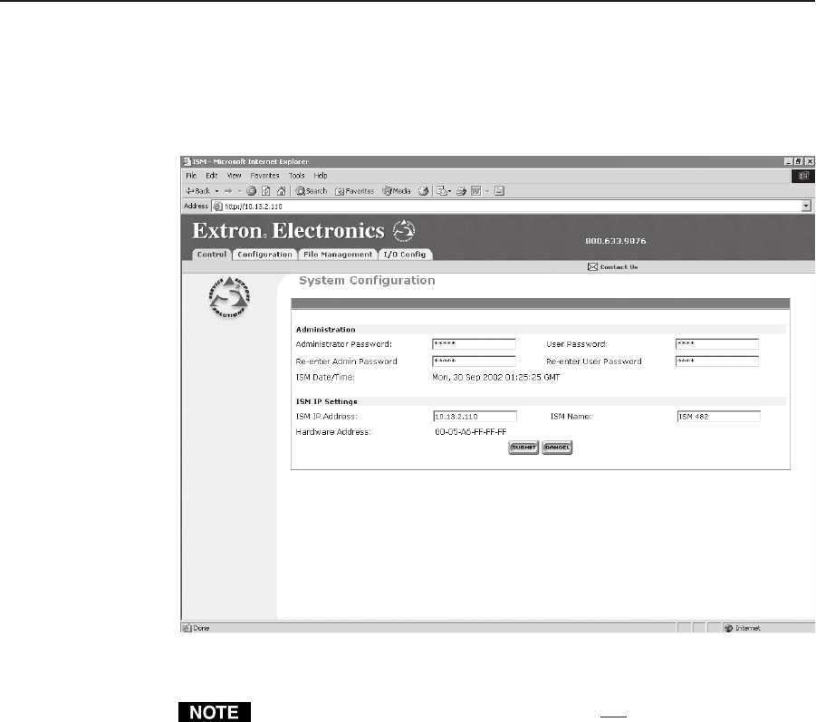Viewport: 816px width, 722px height.
Task: Switch to the Configuration tab
Action: [x=264, y=254]
